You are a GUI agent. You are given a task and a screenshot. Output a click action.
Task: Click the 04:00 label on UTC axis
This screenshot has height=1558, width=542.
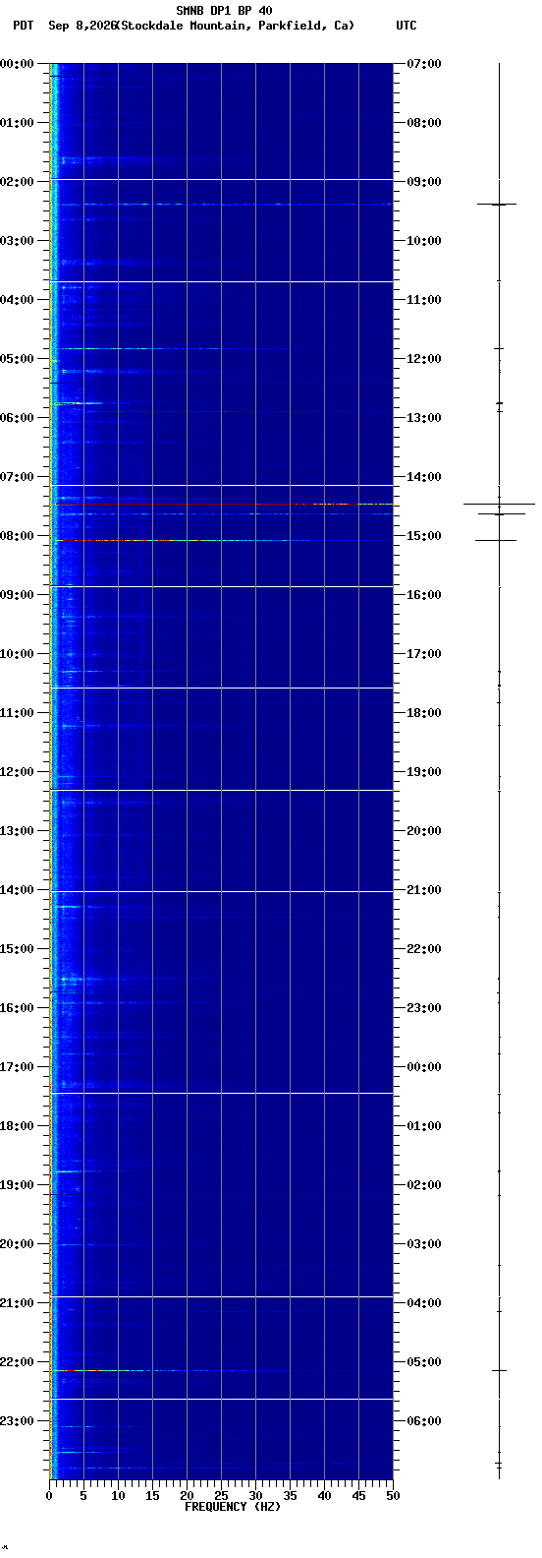[424, 1303]
